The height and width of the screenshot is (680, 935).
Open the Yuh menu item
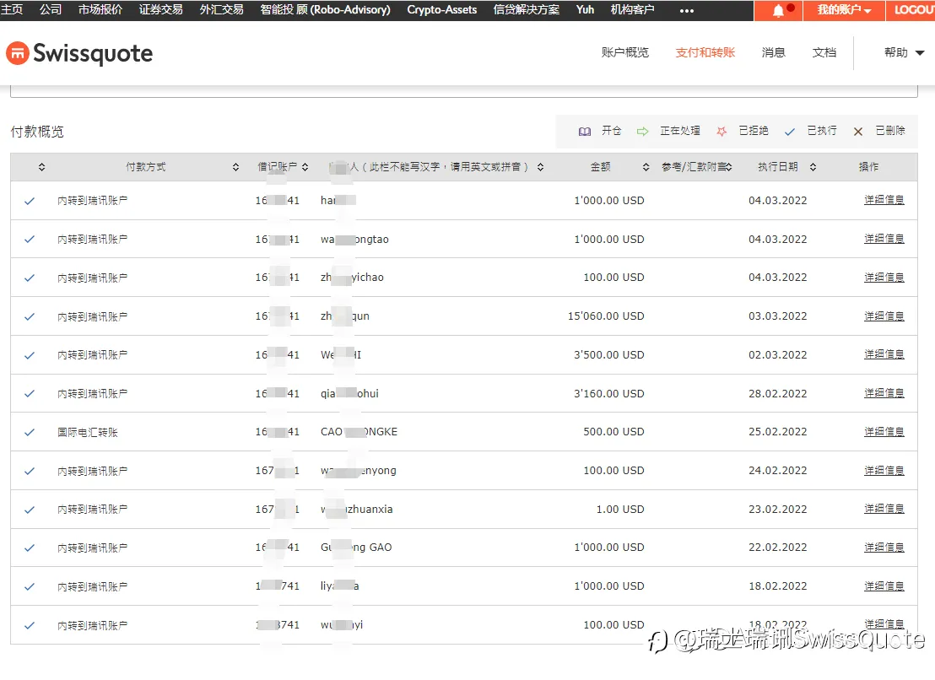coord(585,9)
